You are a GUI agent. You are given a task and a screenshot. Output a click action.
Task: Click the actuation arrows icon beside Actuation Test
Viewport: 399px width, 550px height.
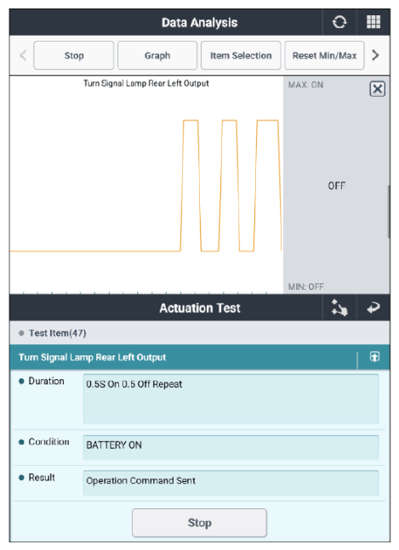339,308
